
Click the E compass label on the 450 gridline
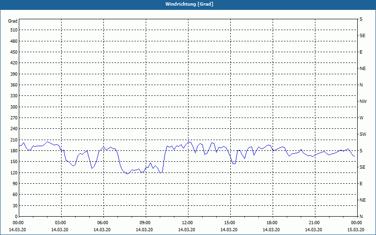[361, 52]
